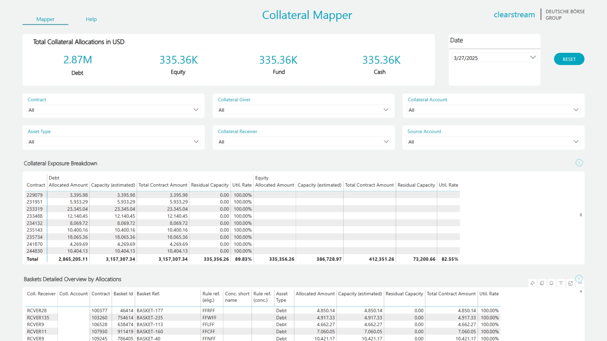607x341 pixels.
Task: Open more options ellipsis on baskets table
Action: 580,283
